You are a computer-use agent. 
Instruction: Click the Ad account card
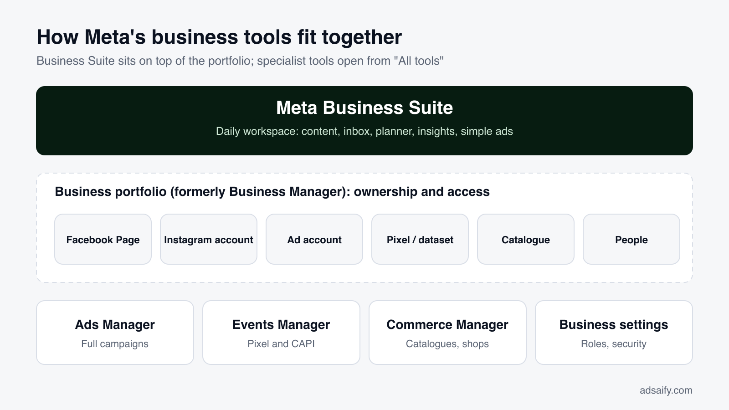tap(314, 239)
